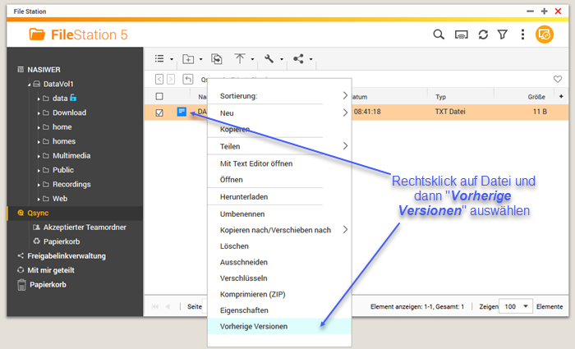Image resolution: width=575 pixels, height=349 pixels.
Task: Sort by Typ column header
Action: pyautogui.click(x=440, y=97)
